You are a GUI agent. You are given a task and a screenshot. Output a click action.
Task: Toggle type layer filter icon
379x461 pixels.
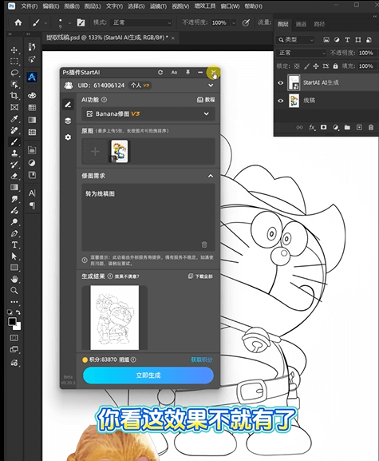[x=347, y=40]
